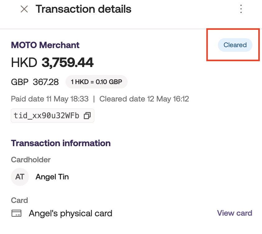Click the 1 HKD = 0.10 GBP rate pill
This screenshot has height=234, width=262.
(96, 82)
